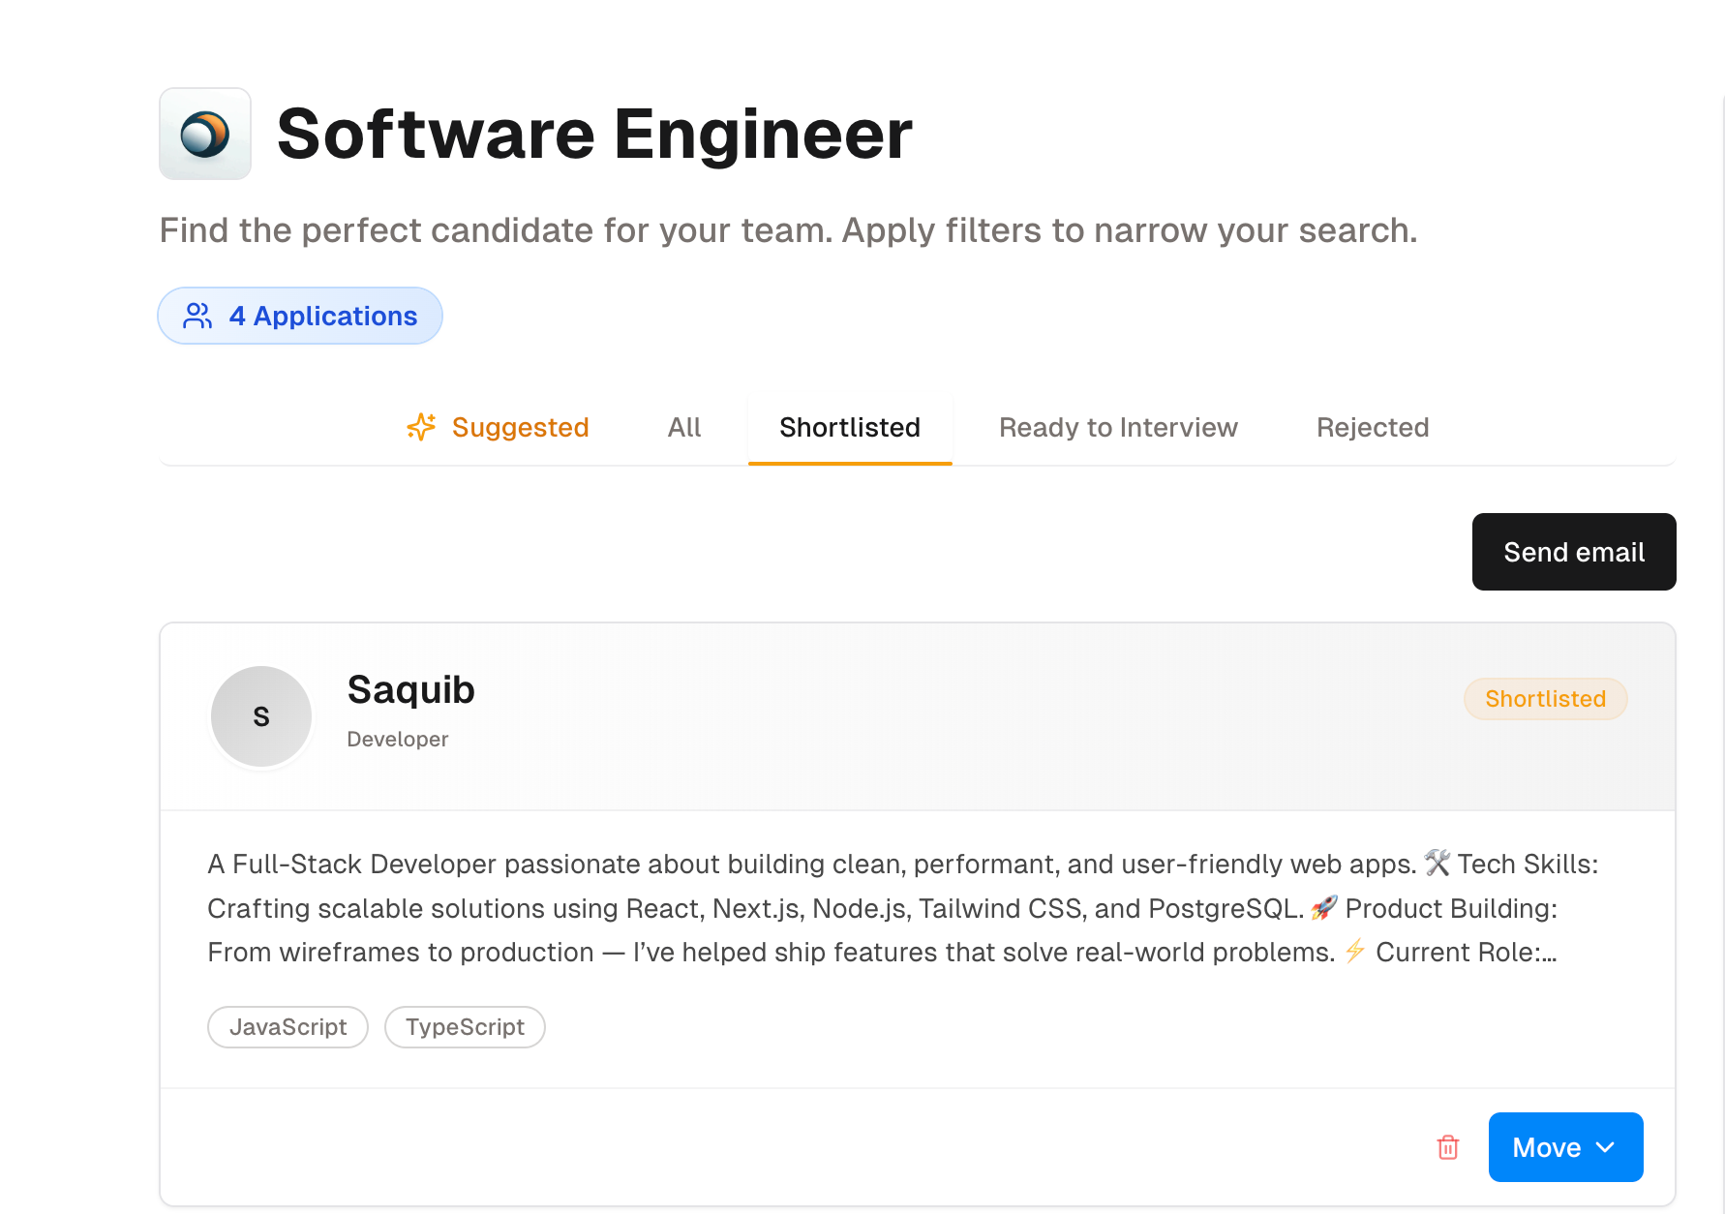The height and width of the screenshot is (1214, 1725).
Task: Open Saquib's candidate name
Action: click(410, 690)
